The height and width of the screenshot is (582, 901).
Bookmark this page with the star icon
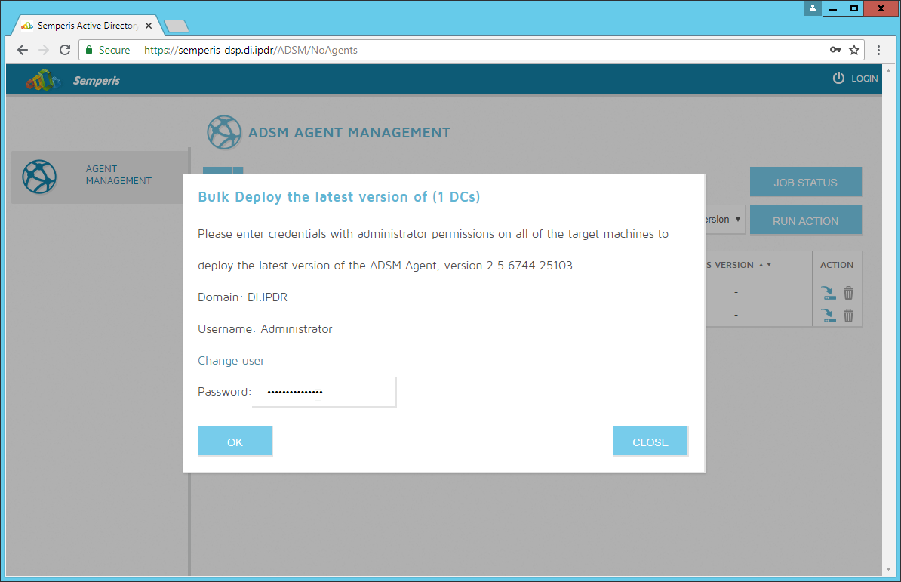(x=854, y=50)
